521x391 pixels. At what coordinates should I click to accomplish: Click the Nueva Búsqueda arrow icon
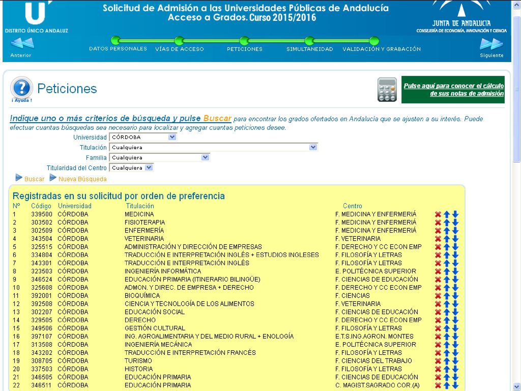(x=53, y=178)
